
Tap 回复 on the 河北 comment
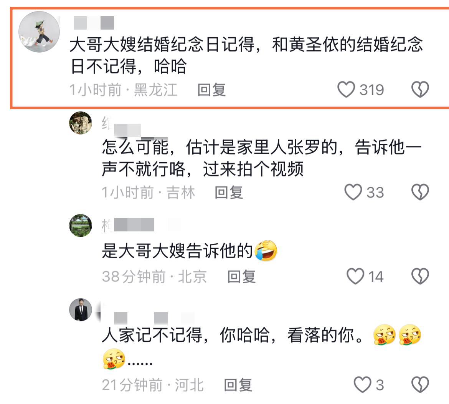click(238, 385)
